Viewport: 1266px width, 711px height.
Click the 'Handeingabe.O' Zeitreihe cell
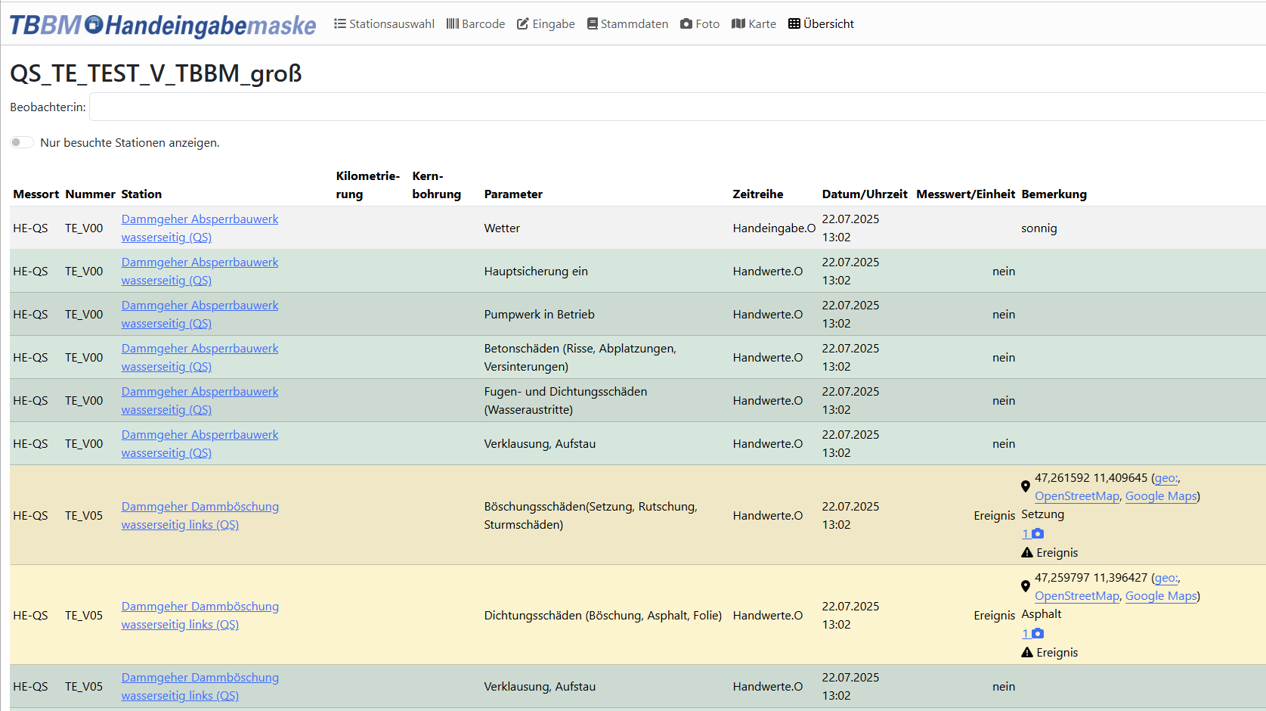(x=774, y=228)
